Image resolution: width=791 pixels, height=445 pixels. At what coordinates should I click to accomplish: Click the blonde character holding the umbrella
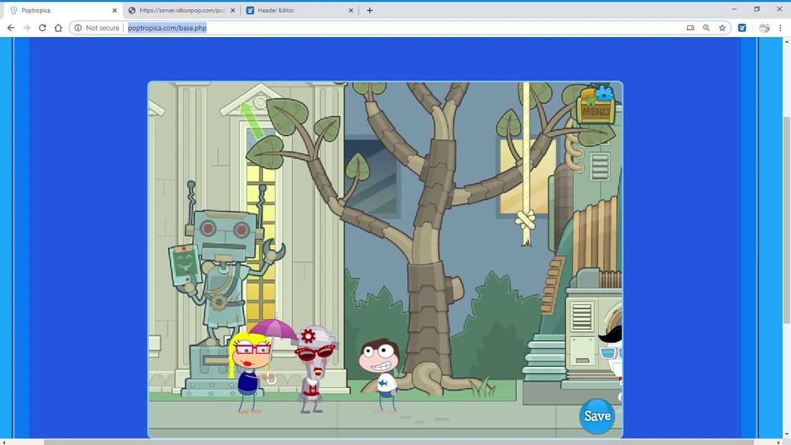(x=252, y=372)
